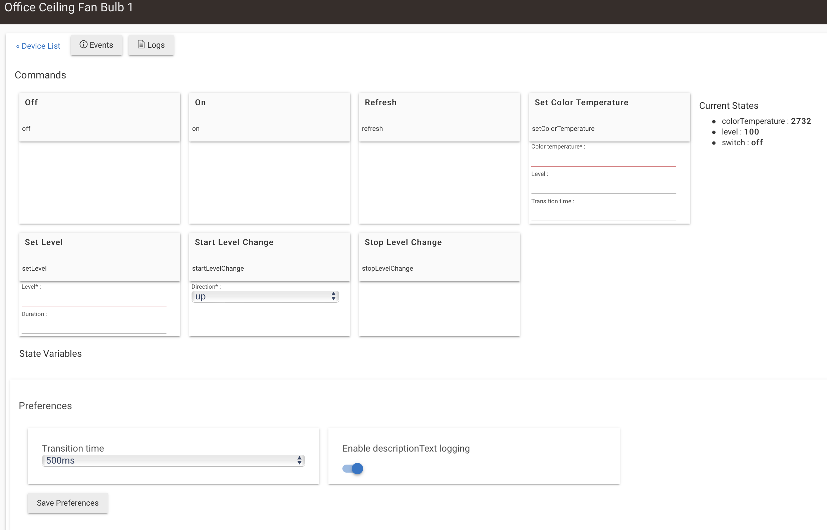Run the Off command tile

click(99, 117)
